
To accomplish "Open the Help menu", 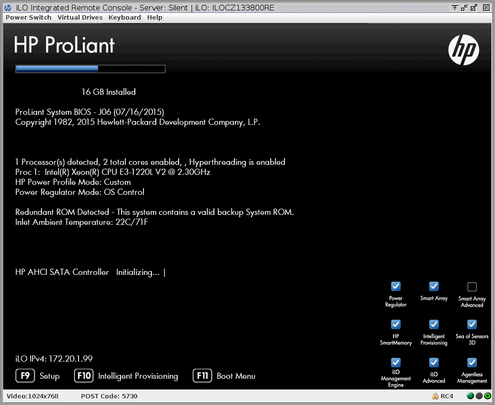I will click(x=155, y=17).
